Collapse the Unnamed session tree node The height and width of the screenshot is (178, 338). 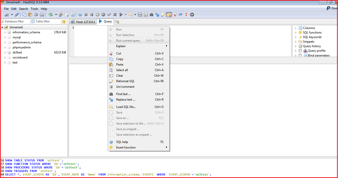pyautogui.click(x=2, y=27)
